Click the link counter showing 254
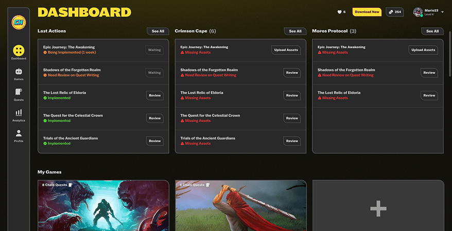This screenshot has width=452, height=231. pos(394,12)
